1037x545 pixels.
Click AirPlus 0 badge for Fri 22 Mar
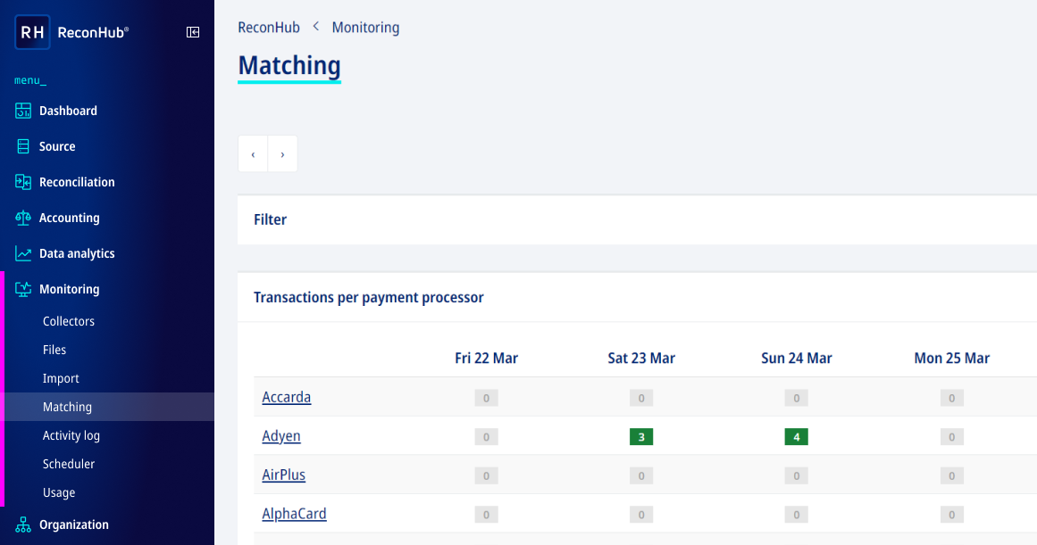(x=486, y=475)
